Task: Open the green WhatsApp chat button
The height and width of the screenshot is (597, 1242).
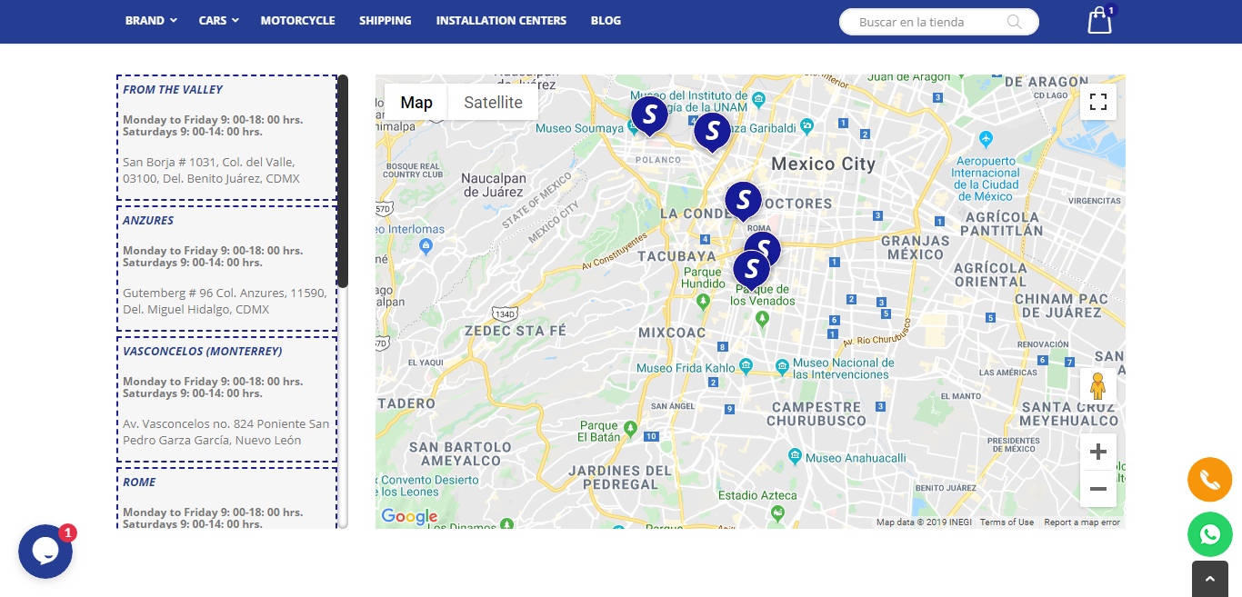Action: (x=1209, y=534)
